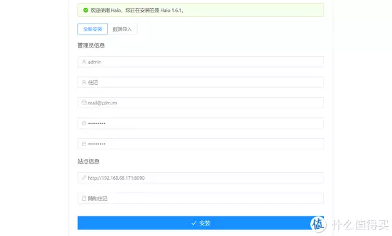Image resolution: width=392 pixels, height=236 pixels.
Task: Click the user icon in admin field
Action: 84,62
